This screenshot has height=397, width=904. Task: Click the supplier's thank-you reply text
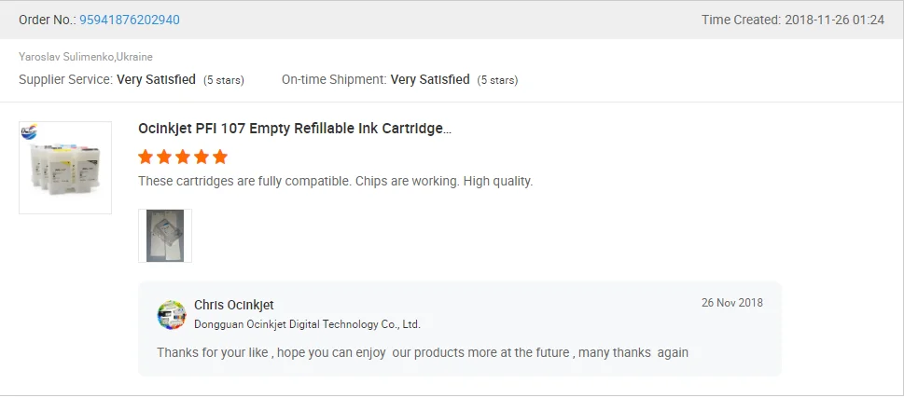[x=423, y=352]
